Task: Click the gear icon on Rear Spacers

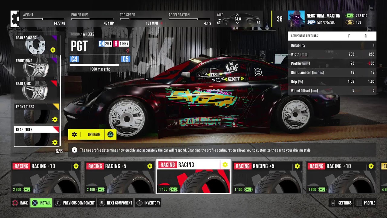Action: (x=53, y=50)
